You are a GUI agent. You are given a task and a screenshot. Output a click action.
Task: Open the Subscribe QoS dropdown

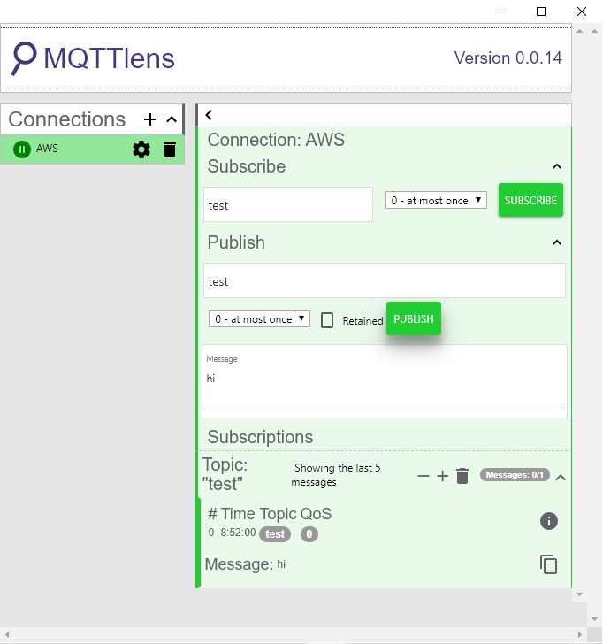[x=436, y=200]
